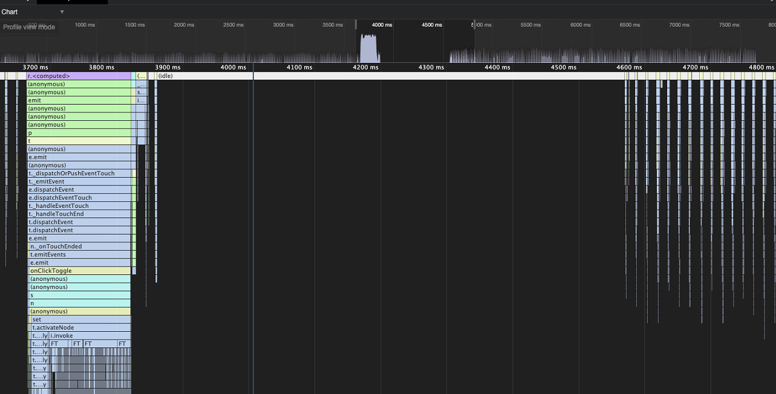
Task: Select the r.<computed> flame bar
Action: (x=79, y=76)
